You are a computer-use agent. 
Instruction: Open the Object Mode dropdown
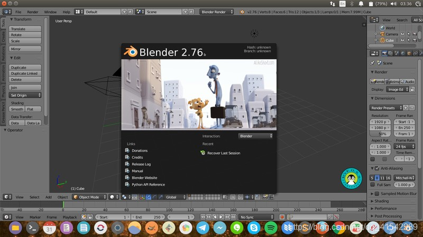tap(89, 197)
